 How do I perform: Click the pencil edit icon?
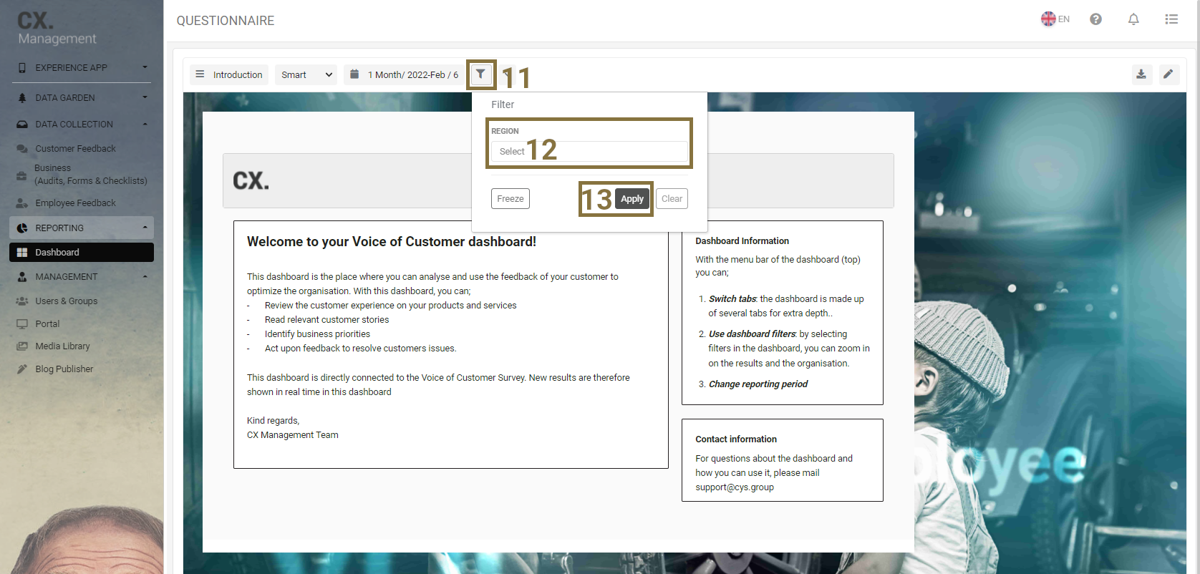(x=1168, y=74)
